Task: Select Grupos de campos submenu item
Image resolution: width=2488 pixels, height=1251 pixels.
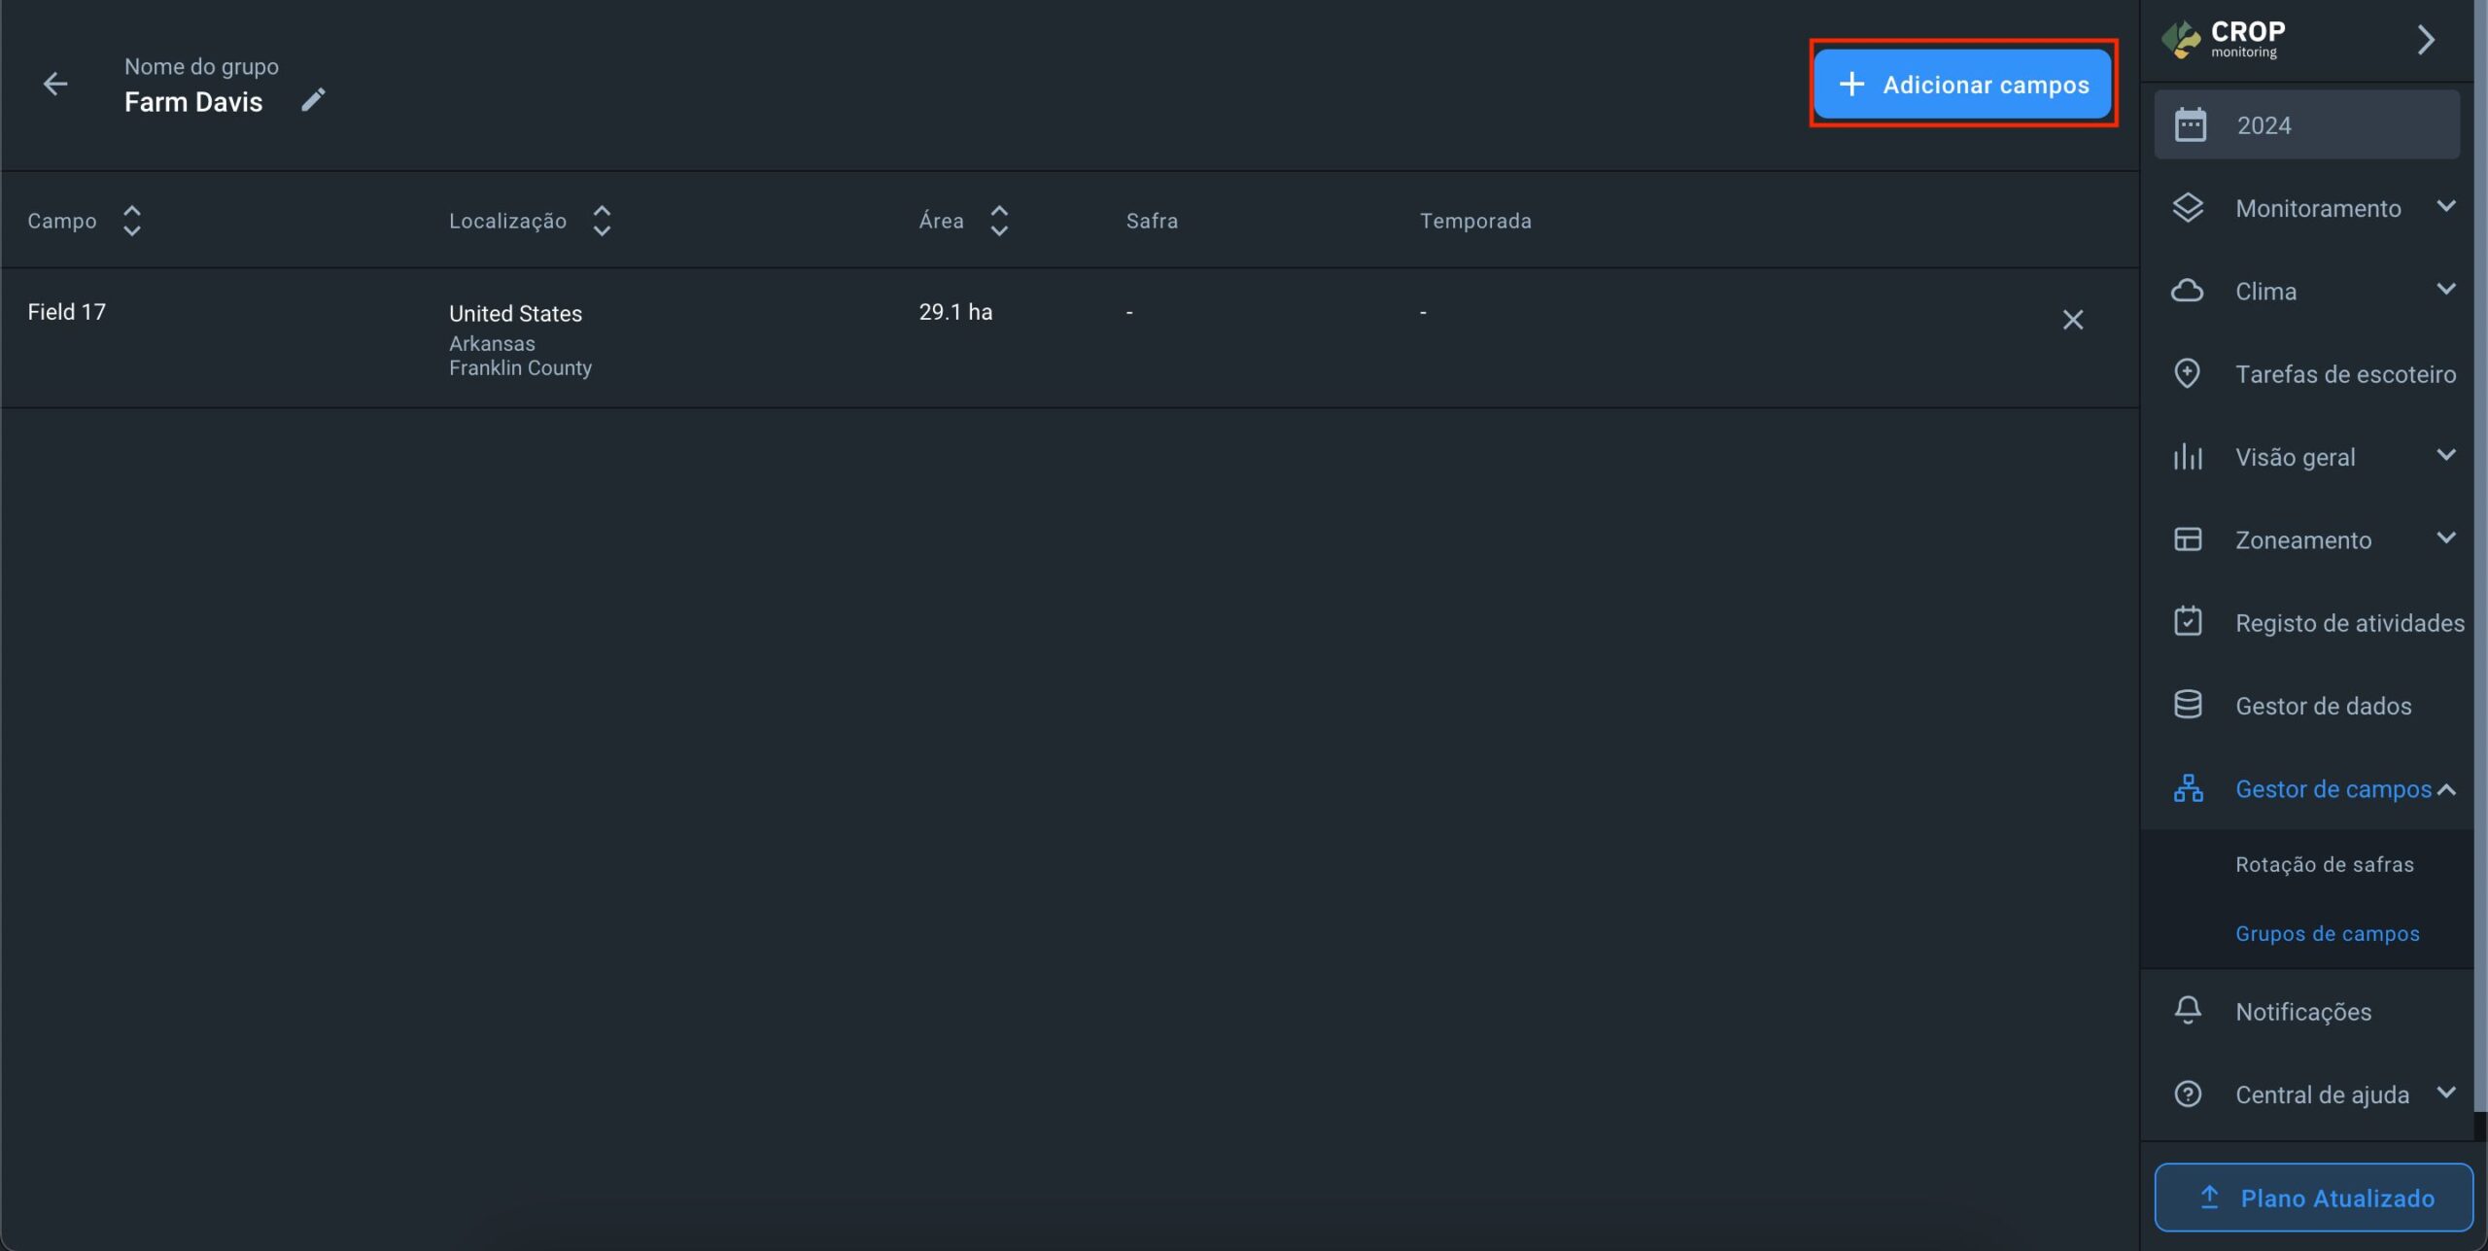Action: tap(2327, 933)
